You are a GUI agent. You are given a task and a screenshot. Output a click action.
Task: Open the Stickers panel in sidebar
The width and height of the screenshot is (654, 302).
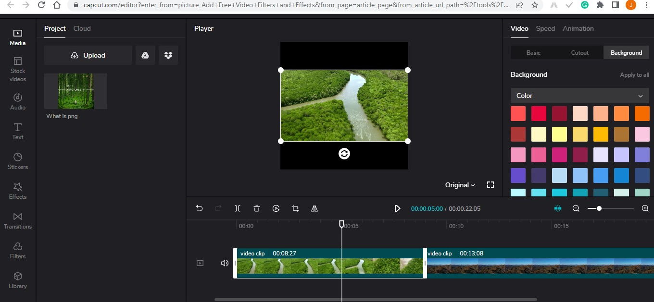(18, 161)
